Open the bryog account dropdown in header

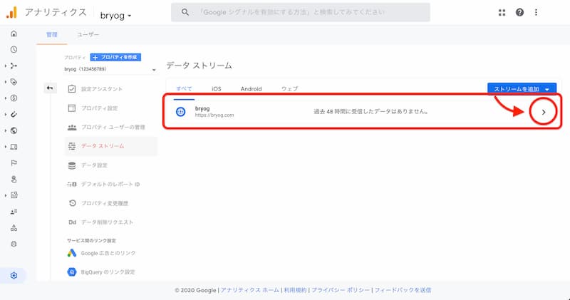(x=115, y=16)
